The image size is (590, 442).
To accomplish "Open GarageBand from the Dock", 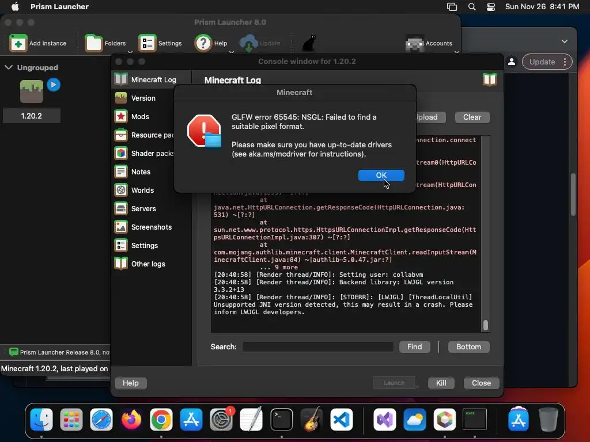I will (312, 420).
